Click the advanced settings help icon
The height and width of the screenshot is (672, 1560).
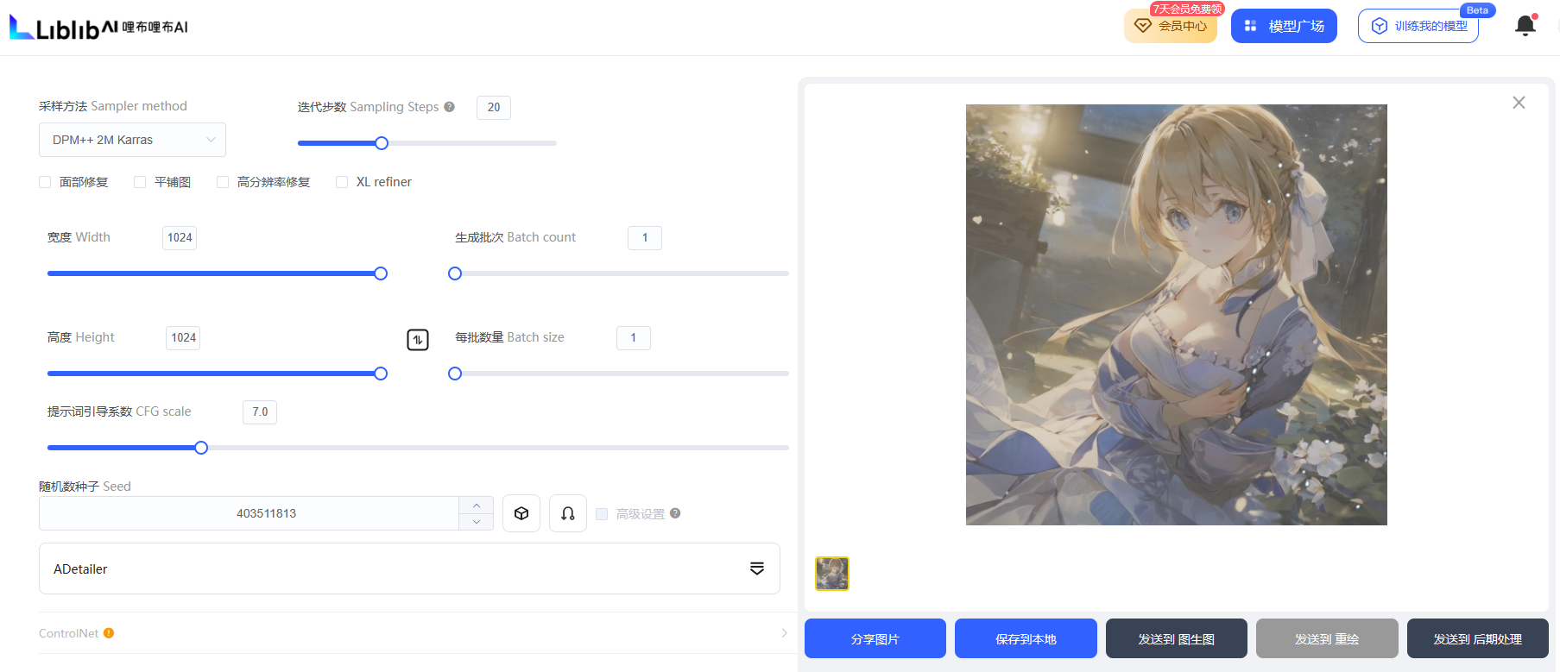pos(675,513)
